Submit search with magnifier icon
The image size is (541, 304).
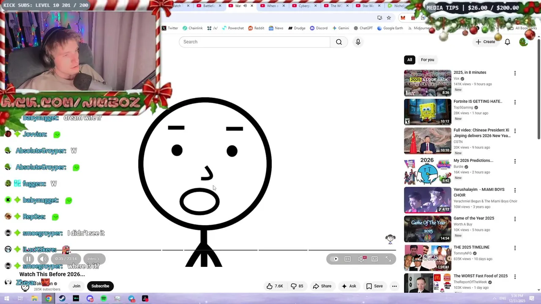(x=339, y=42)
